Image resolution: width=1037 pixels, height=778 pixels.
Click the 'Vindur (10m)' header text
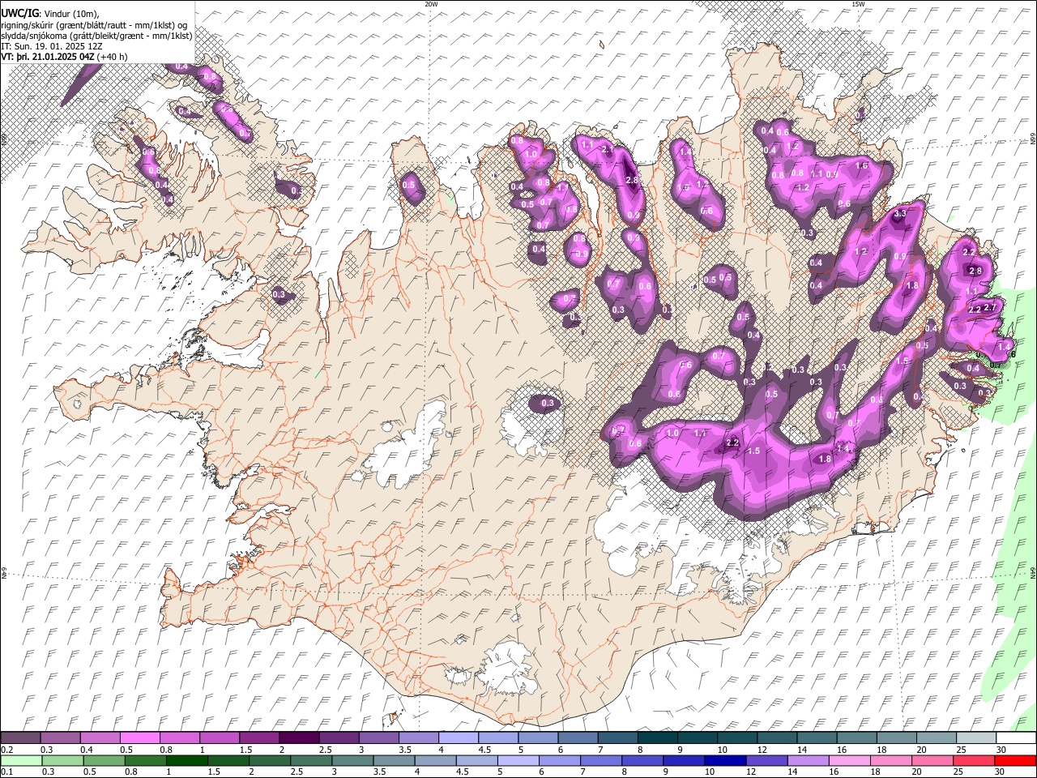pyautogui.click(x=70, y=14)
